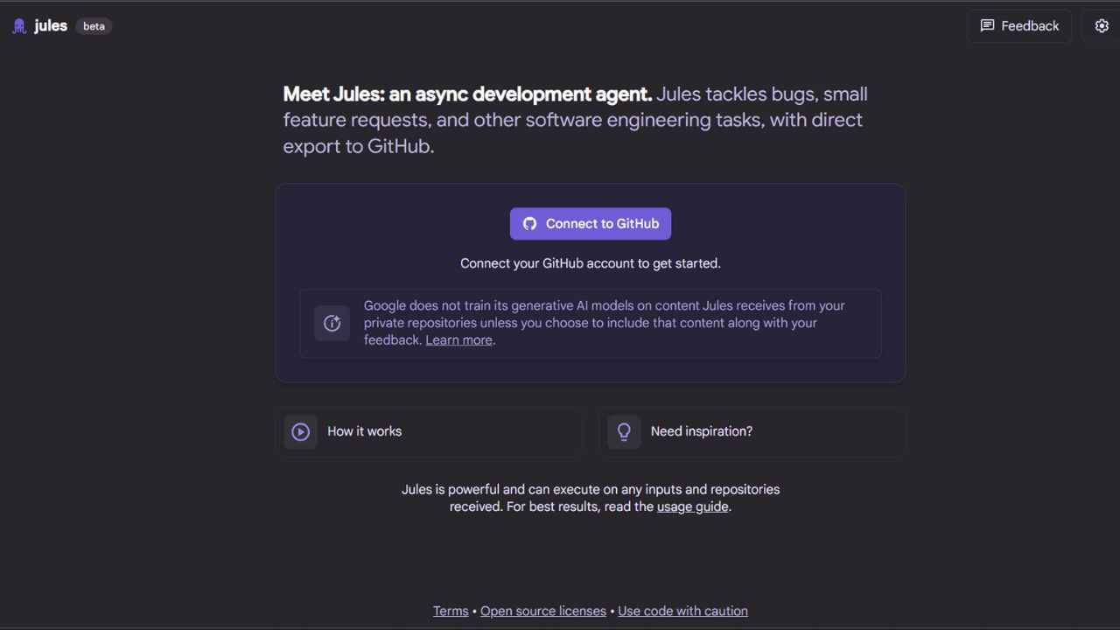
Task: Click the play icon in How it works
Action: click(x=301, y=431)
